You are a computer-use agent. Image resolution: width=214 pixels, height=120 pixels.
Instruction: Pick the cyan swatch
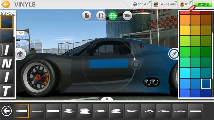[x=185, y=73]
